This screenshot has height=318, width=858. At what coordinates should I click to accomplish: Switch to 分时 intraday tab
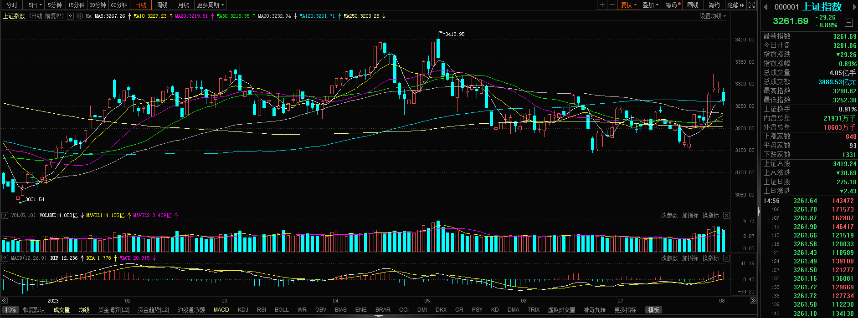[x=12, y=5]
